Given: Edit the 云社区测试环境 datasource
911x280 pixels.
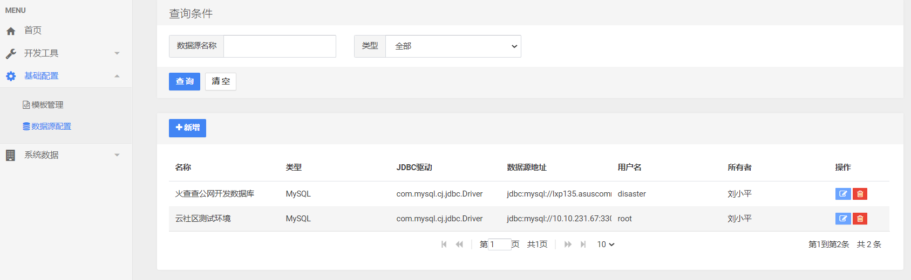Looking at the screenshot, I should pyautogui.click(x=843, y=219).
